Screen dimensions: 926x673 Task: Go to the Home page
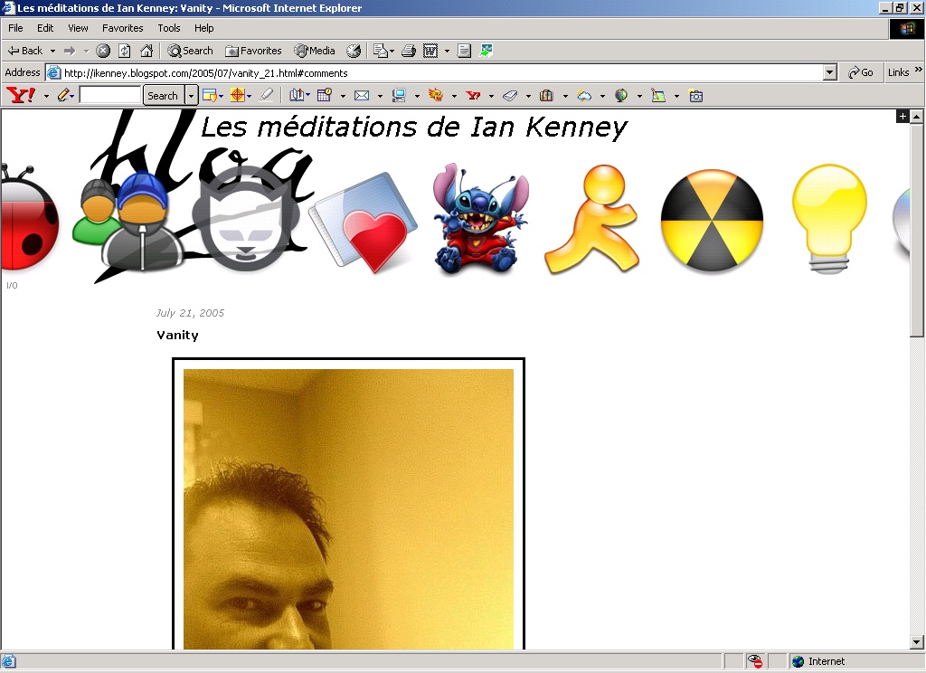[146, 51]
